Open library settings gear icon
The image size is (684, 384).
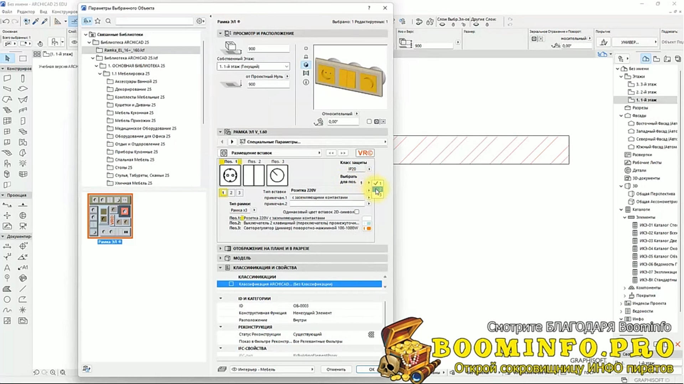click(x=200, y=21)
